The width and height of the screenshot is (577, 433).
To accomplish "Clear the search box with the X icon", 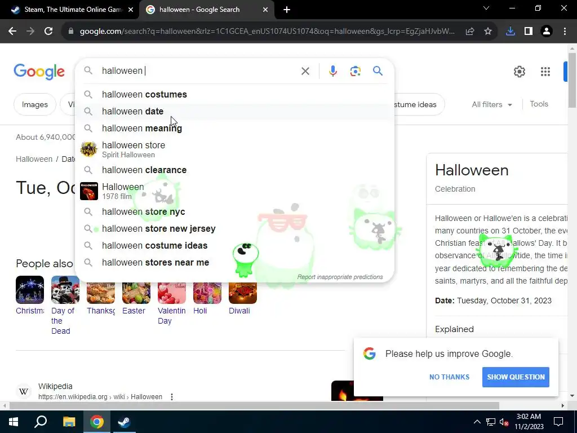I will [x=305, y=71].
